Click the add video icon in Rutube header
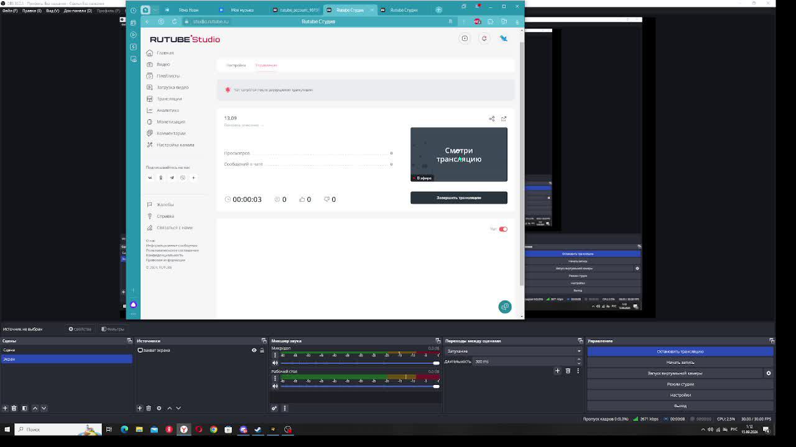The image size is (796, 447). [x=465, y=38]
